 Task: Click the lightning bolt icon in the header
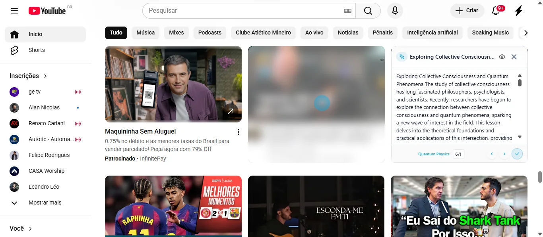click(x=518, y=11)
